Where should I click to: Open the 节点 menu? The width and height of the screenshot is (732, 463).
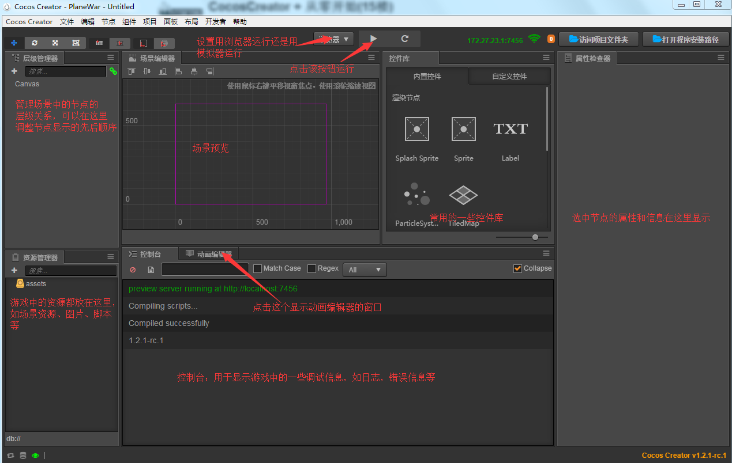point(108,22)
